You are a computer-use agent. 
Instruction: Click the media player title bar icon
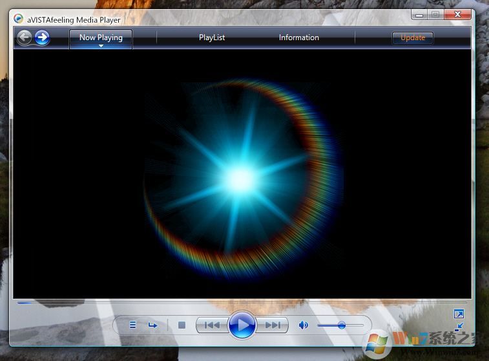coord(19,19)
